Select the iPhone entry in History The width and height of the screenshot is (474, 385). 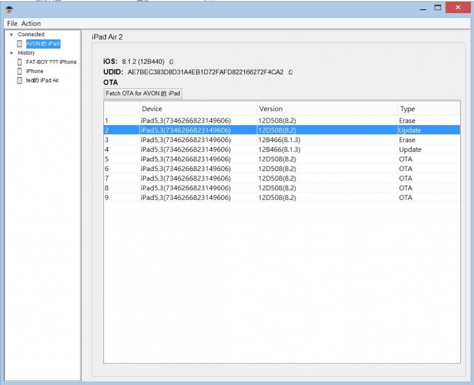pos(34,71)
